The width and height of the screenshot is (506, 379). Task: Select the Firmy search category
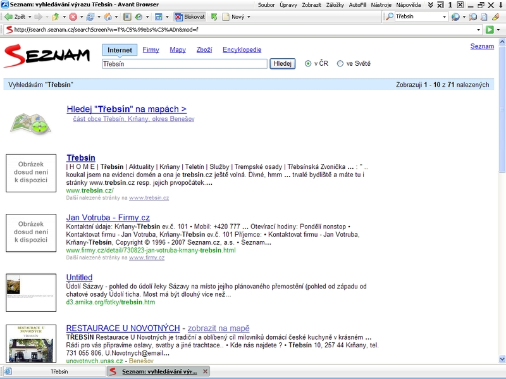tap(151, 50)
